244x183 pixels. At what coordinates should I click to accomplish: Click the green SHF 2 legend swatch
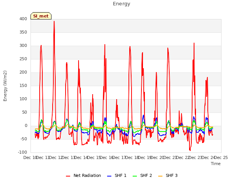click(x=135, y=176)
